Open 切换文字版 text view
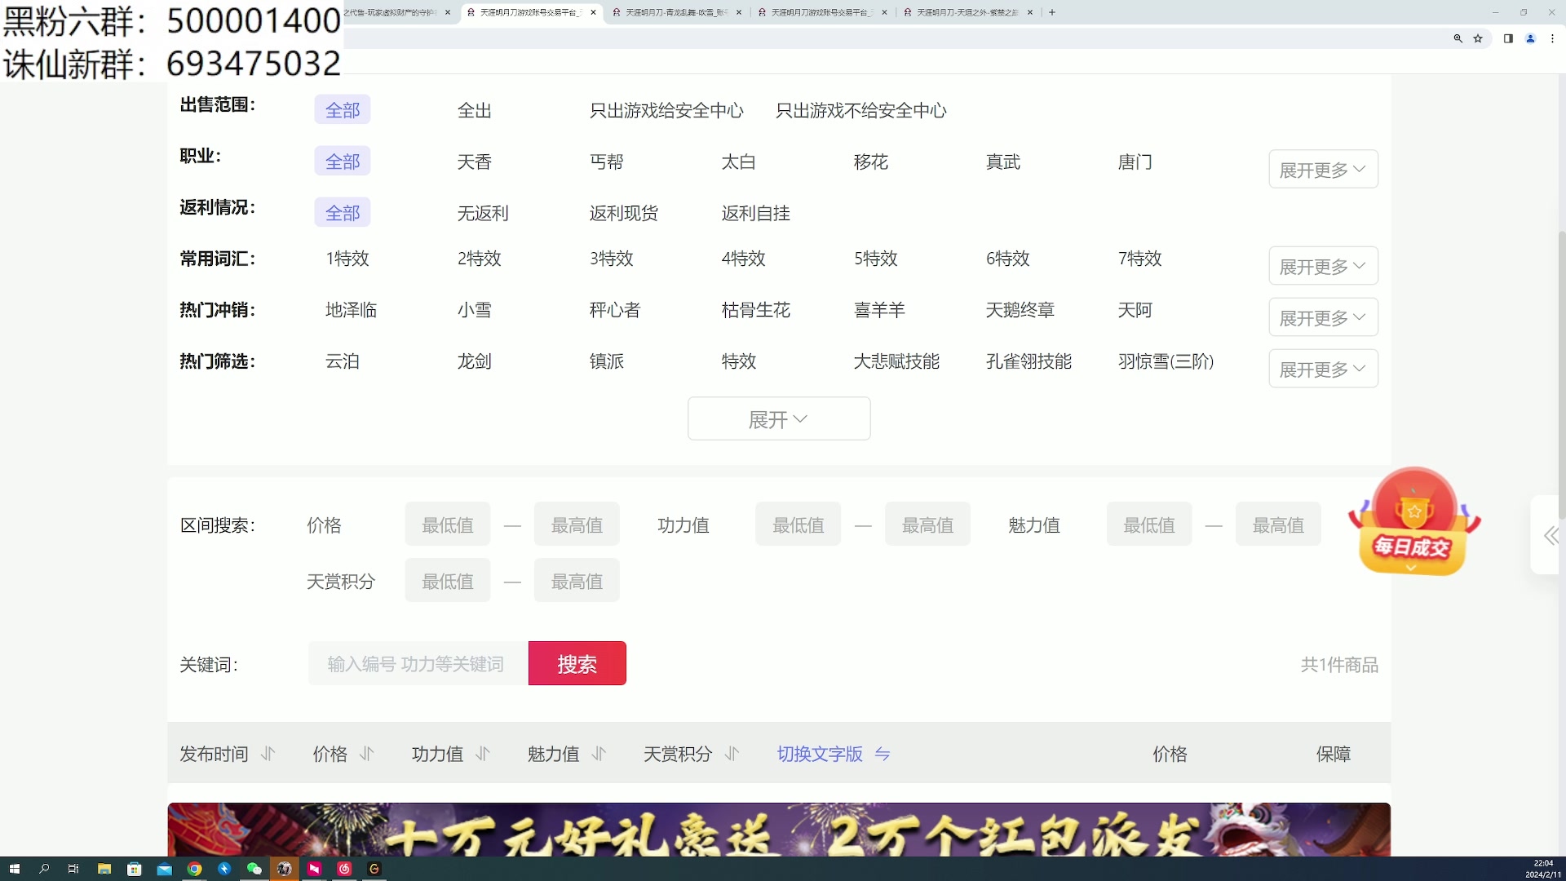The height and width of the screenshot is (881, 1566). tap(819, 755)
